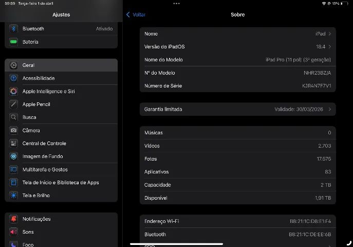Tap the Fotos count 17.575
This screenshot has height=247, width=353.
click(324, 159)
